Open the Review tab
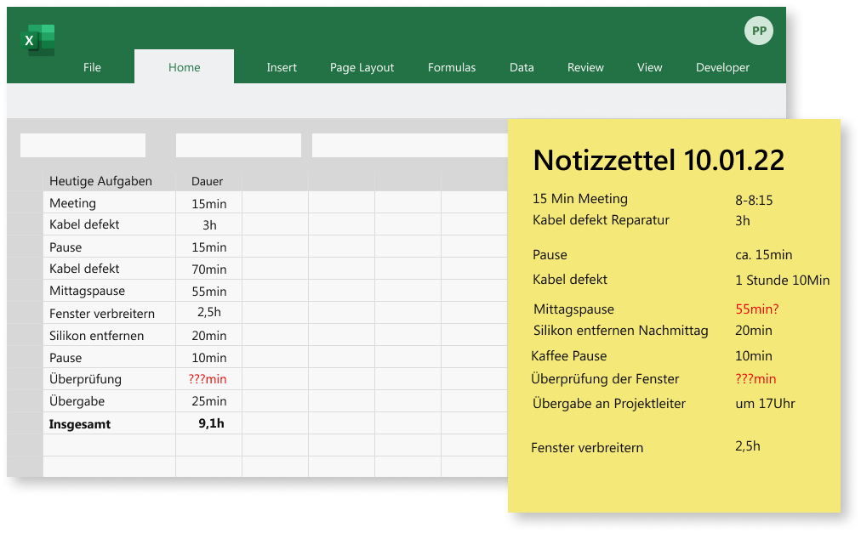The width and height of the screenshot is (861, 533). (x=585, y=67)
